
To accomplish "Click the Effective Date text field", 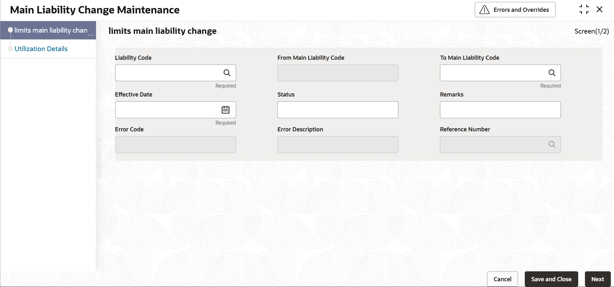I will [167, 110].
